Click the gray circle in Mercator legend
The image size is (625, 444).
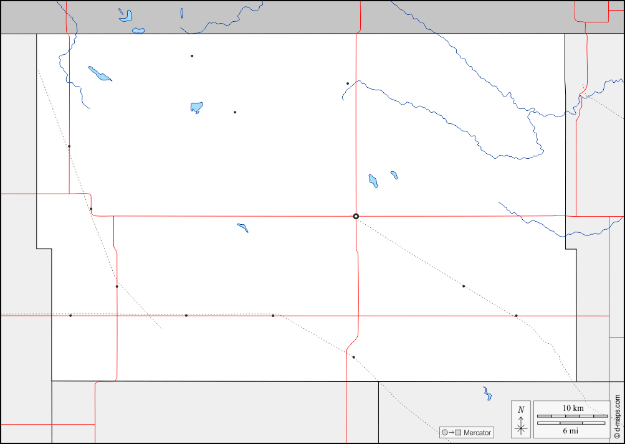point(444,433)
